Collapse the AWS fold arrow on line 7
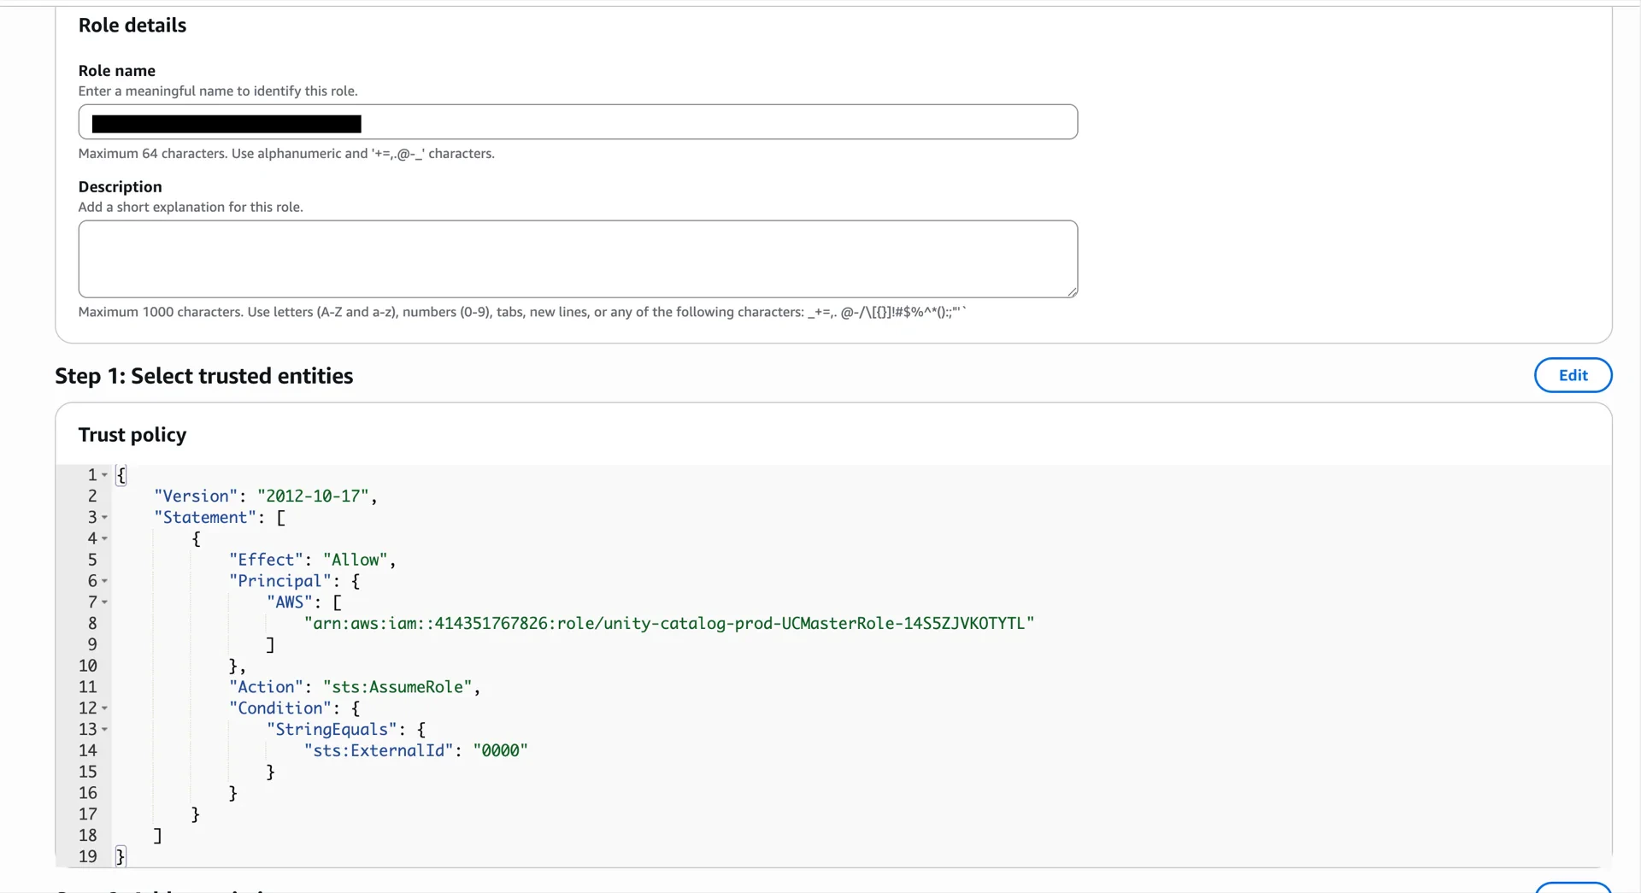The image size is (1641, 893). (105, 602)
